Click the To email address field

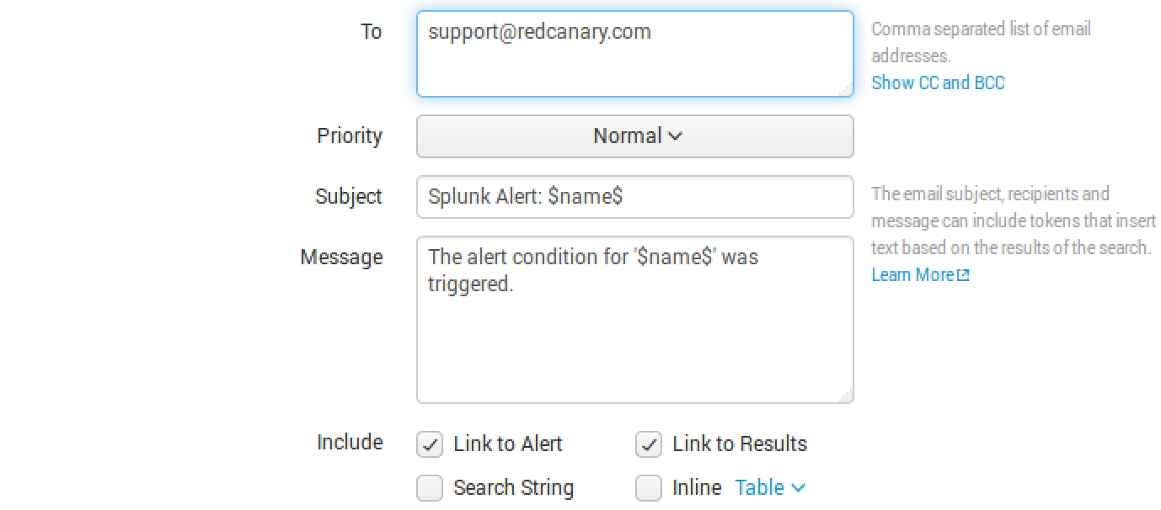634,54
